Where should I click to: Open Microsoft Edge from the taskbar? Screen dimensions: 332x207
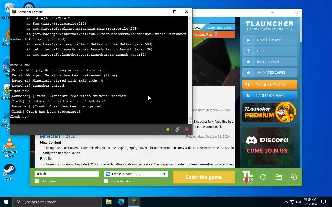121,202
